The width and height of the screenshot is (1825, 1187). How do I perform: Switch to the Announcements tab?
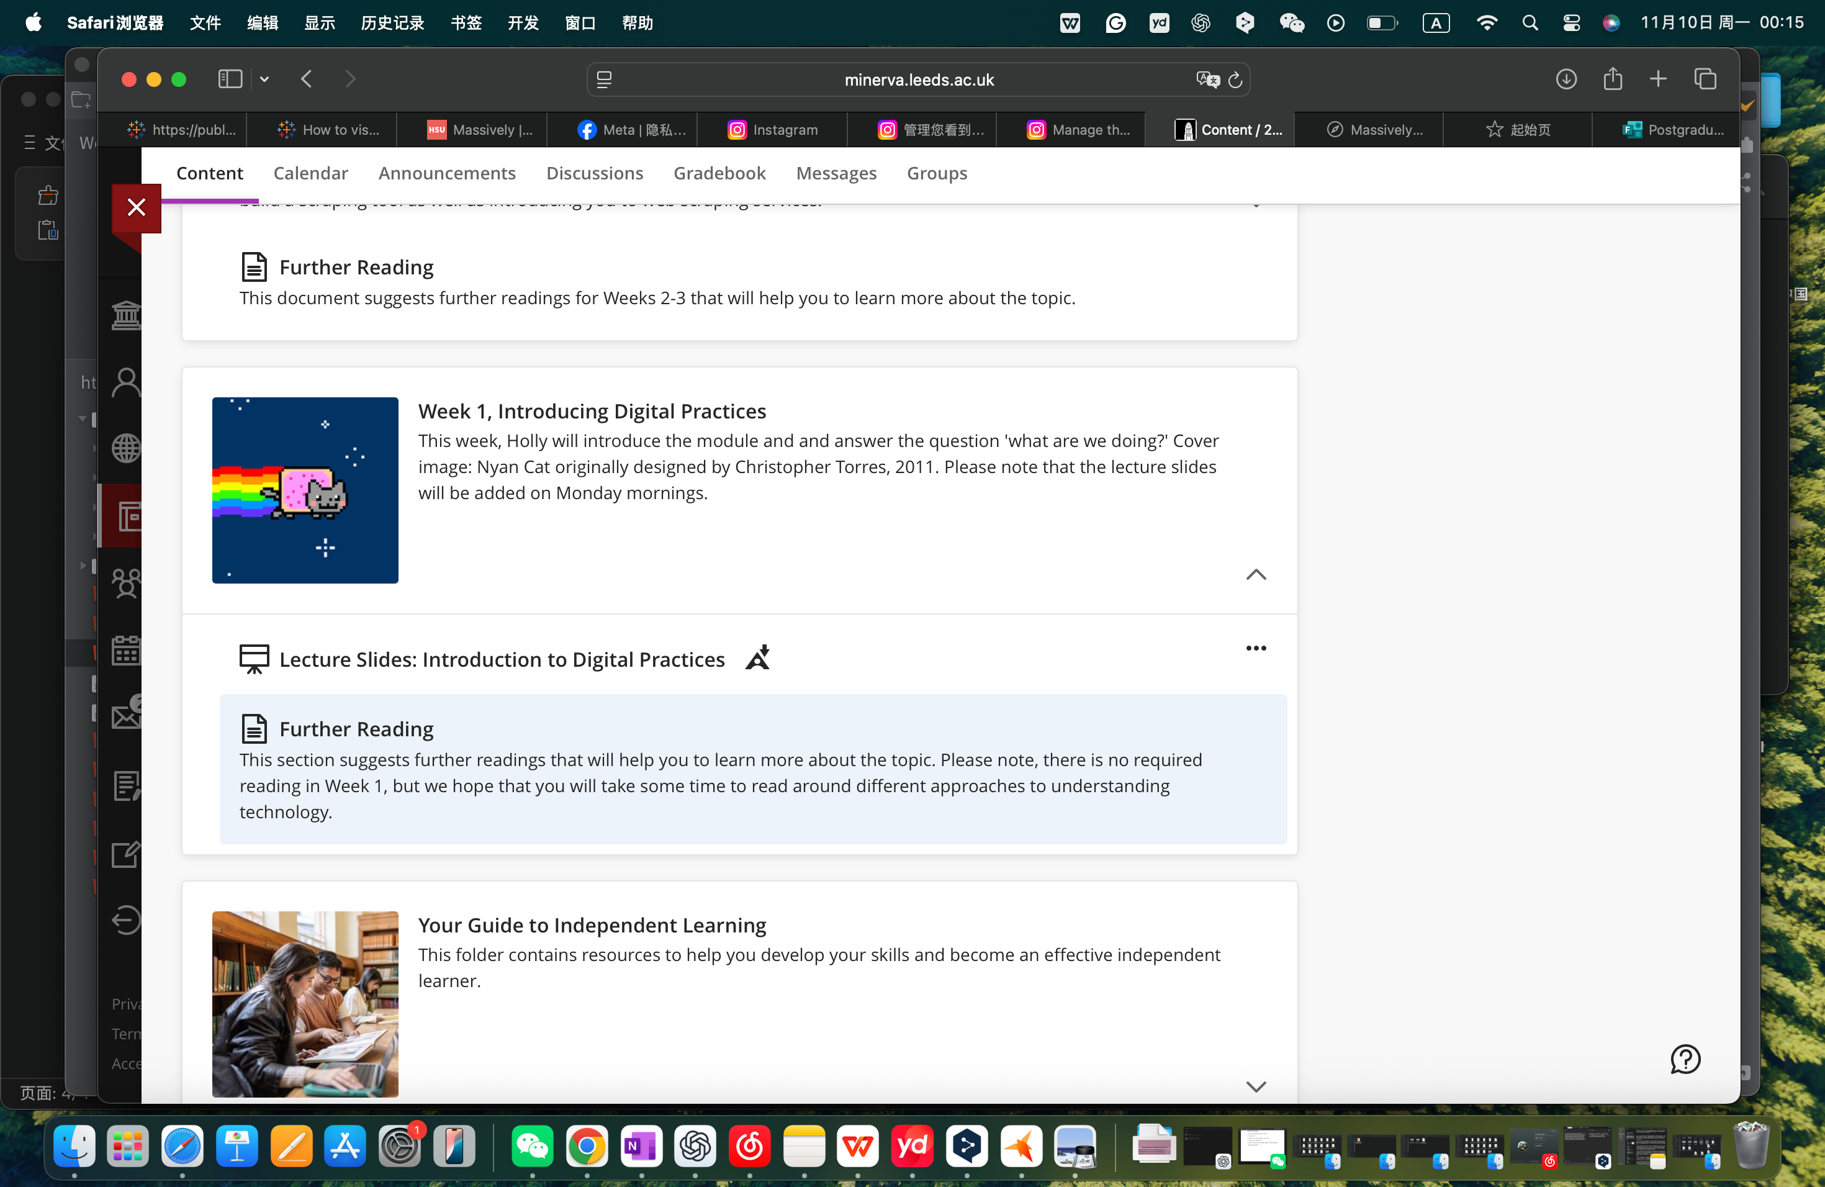[x=447, y=173]
